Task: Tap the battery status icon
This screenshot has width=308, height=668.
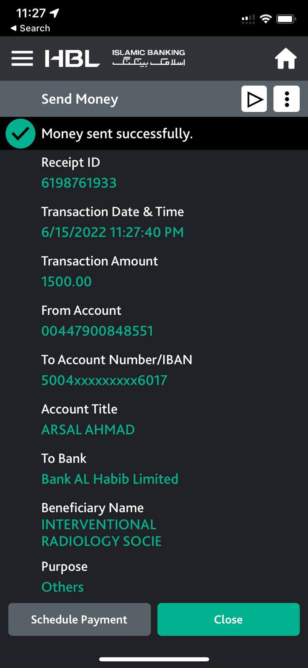Action: pos(286,19)
